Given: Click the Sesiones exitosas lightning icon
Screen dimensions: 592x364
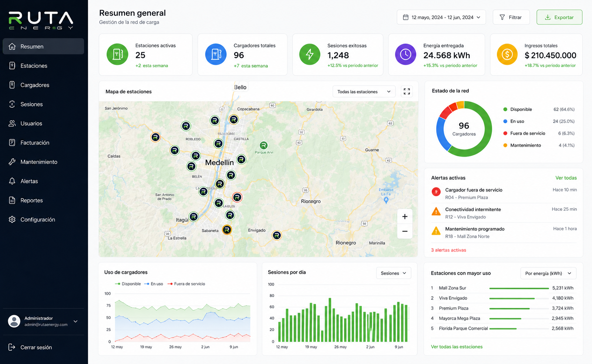Looking at the screenshot, I should coord(310,54).
